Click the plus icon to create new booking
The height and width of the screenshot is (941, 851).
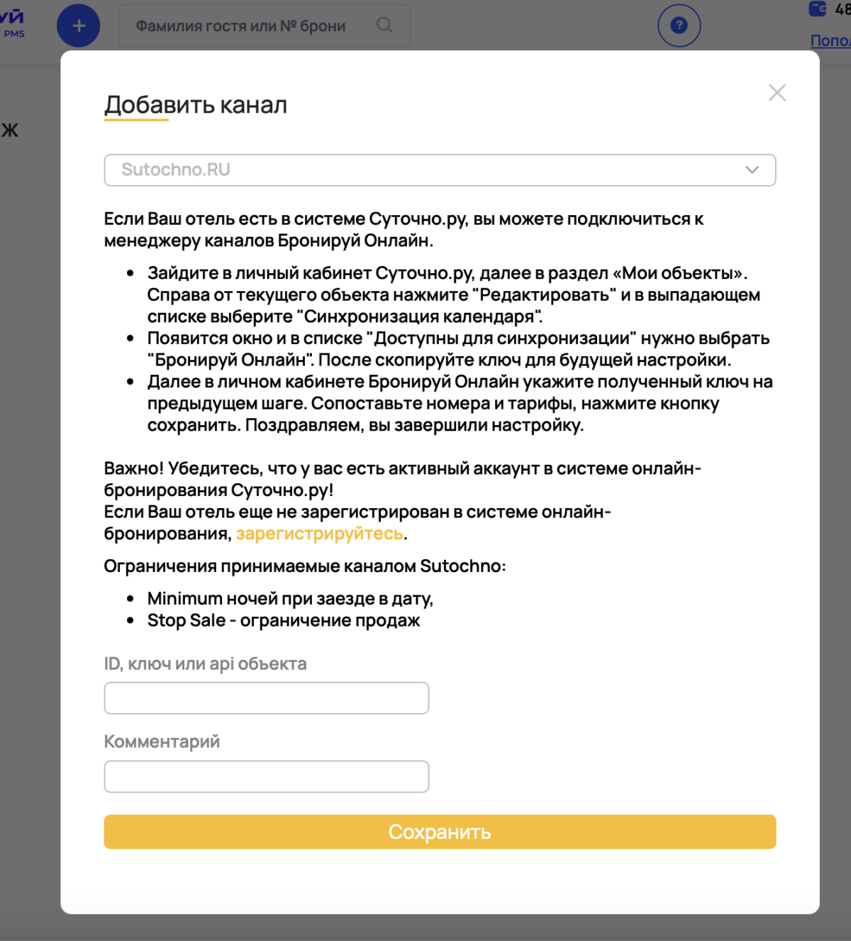point(78,25)
